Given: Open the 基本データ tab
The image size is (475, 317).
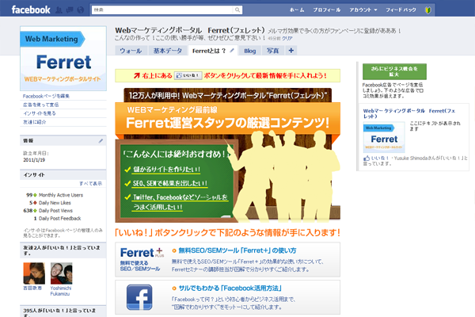Looking at the screenshot, I should [x=166, y=50].
